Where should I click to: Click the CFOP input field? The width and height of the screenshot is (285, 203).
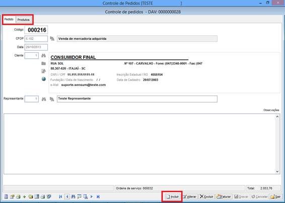(x=36, y=39)
